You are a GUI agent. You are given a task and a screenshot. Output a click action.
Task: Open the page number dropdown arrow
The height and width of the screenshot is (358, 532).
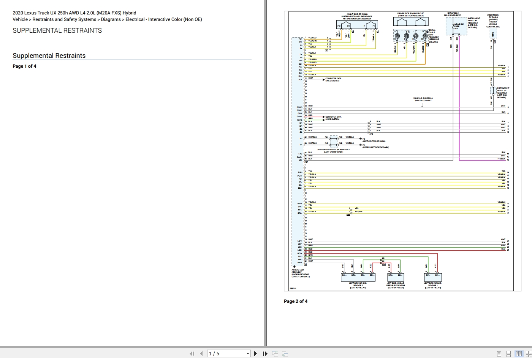[x=248, y=353]
